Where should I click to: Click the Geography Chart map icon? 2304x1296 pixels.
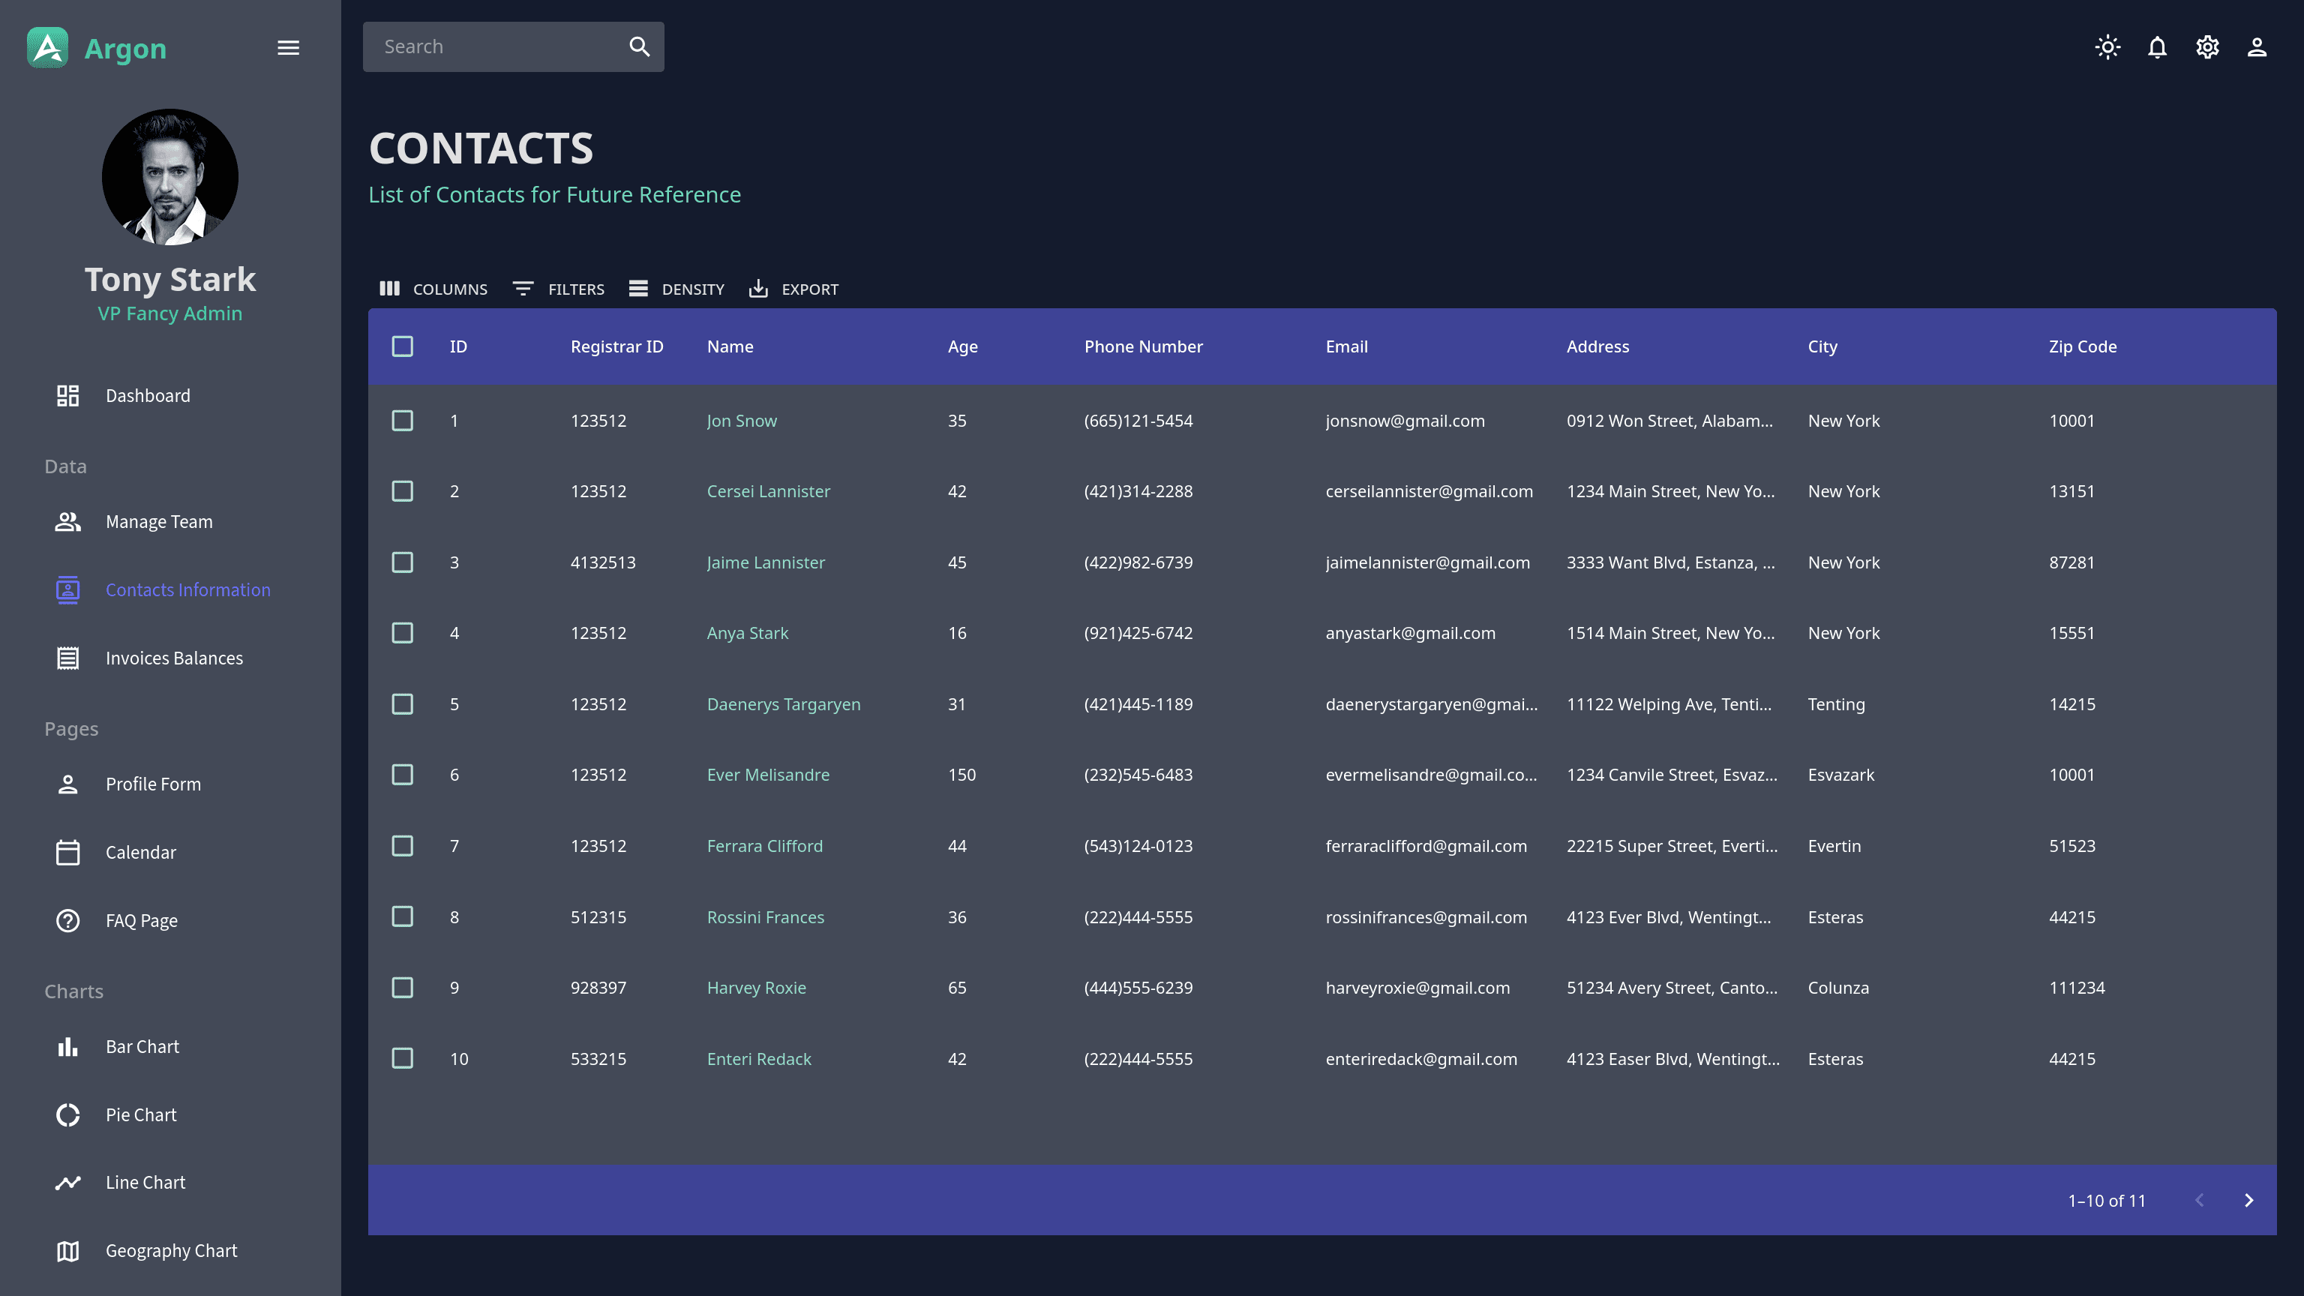click(68, 1250)
